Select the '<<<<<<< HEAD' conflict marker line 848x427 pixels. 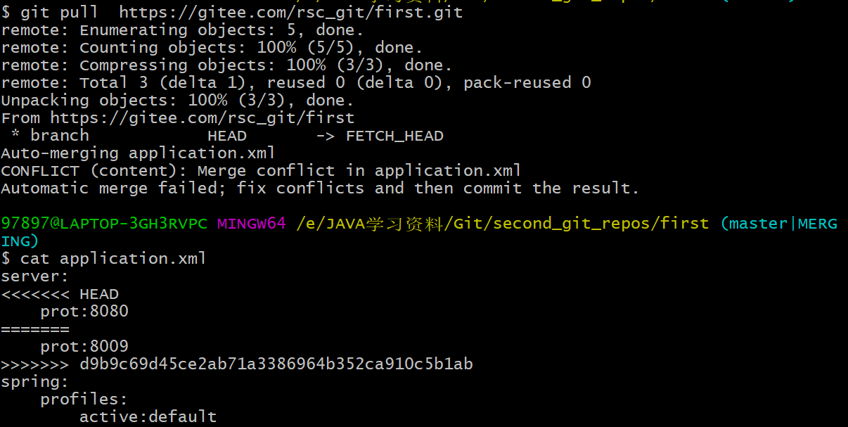[x=60, y=293]
